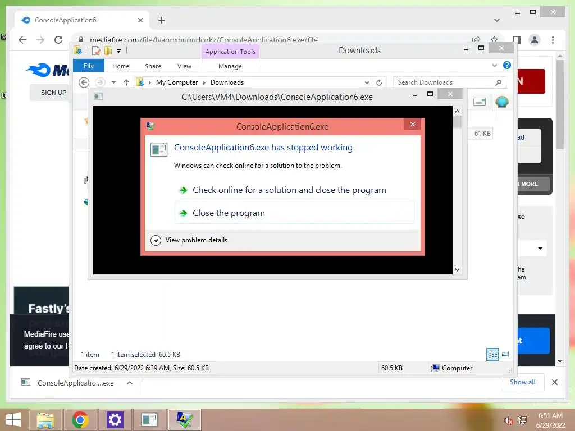575x431 pixels.
Task: Toggle the Chrome side panel icon
Action: pos(517,40)
